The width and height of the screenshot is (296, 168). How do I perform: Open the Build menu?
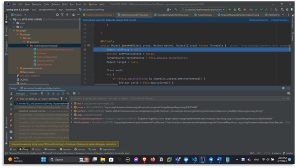pyautogui.click(x=65, y=4)
